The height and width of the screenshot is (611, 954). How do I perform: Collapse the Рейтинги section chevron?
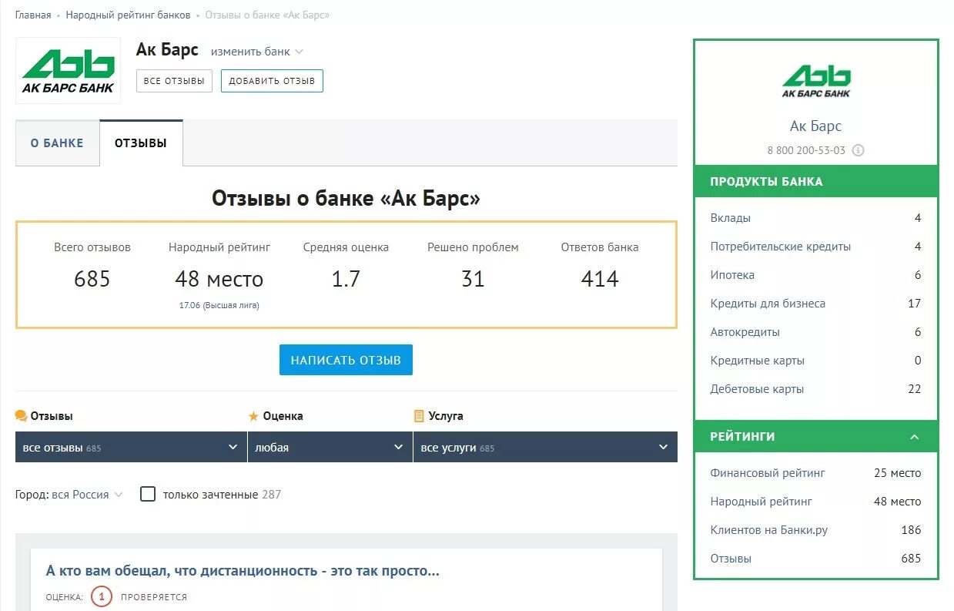(914, 437)
